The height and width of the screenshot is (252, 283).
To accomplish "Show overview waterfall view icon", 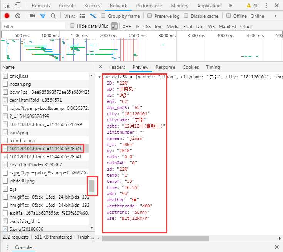I will point(93,16).
